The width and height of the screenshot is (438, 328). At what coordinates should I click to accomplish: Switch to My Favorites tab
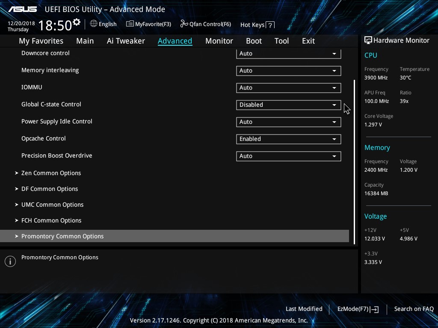(x=41, y=41)
